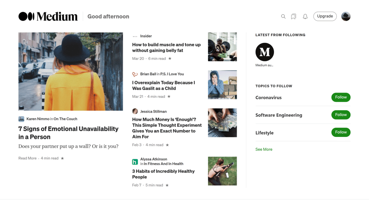Click Jessica Stillman's author avatar
Screen dimensions: 369x207
(x=135, y=111)
